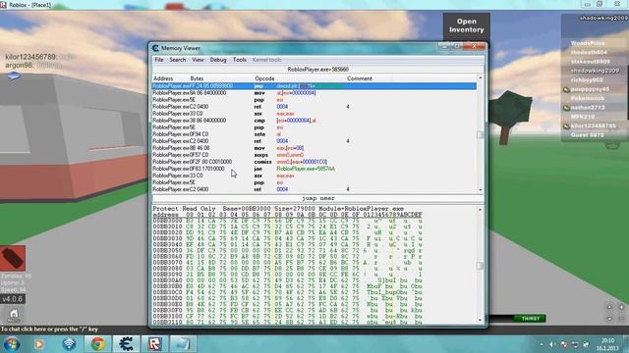Click the chat icon next to kilor123456789

coord(566,126)
